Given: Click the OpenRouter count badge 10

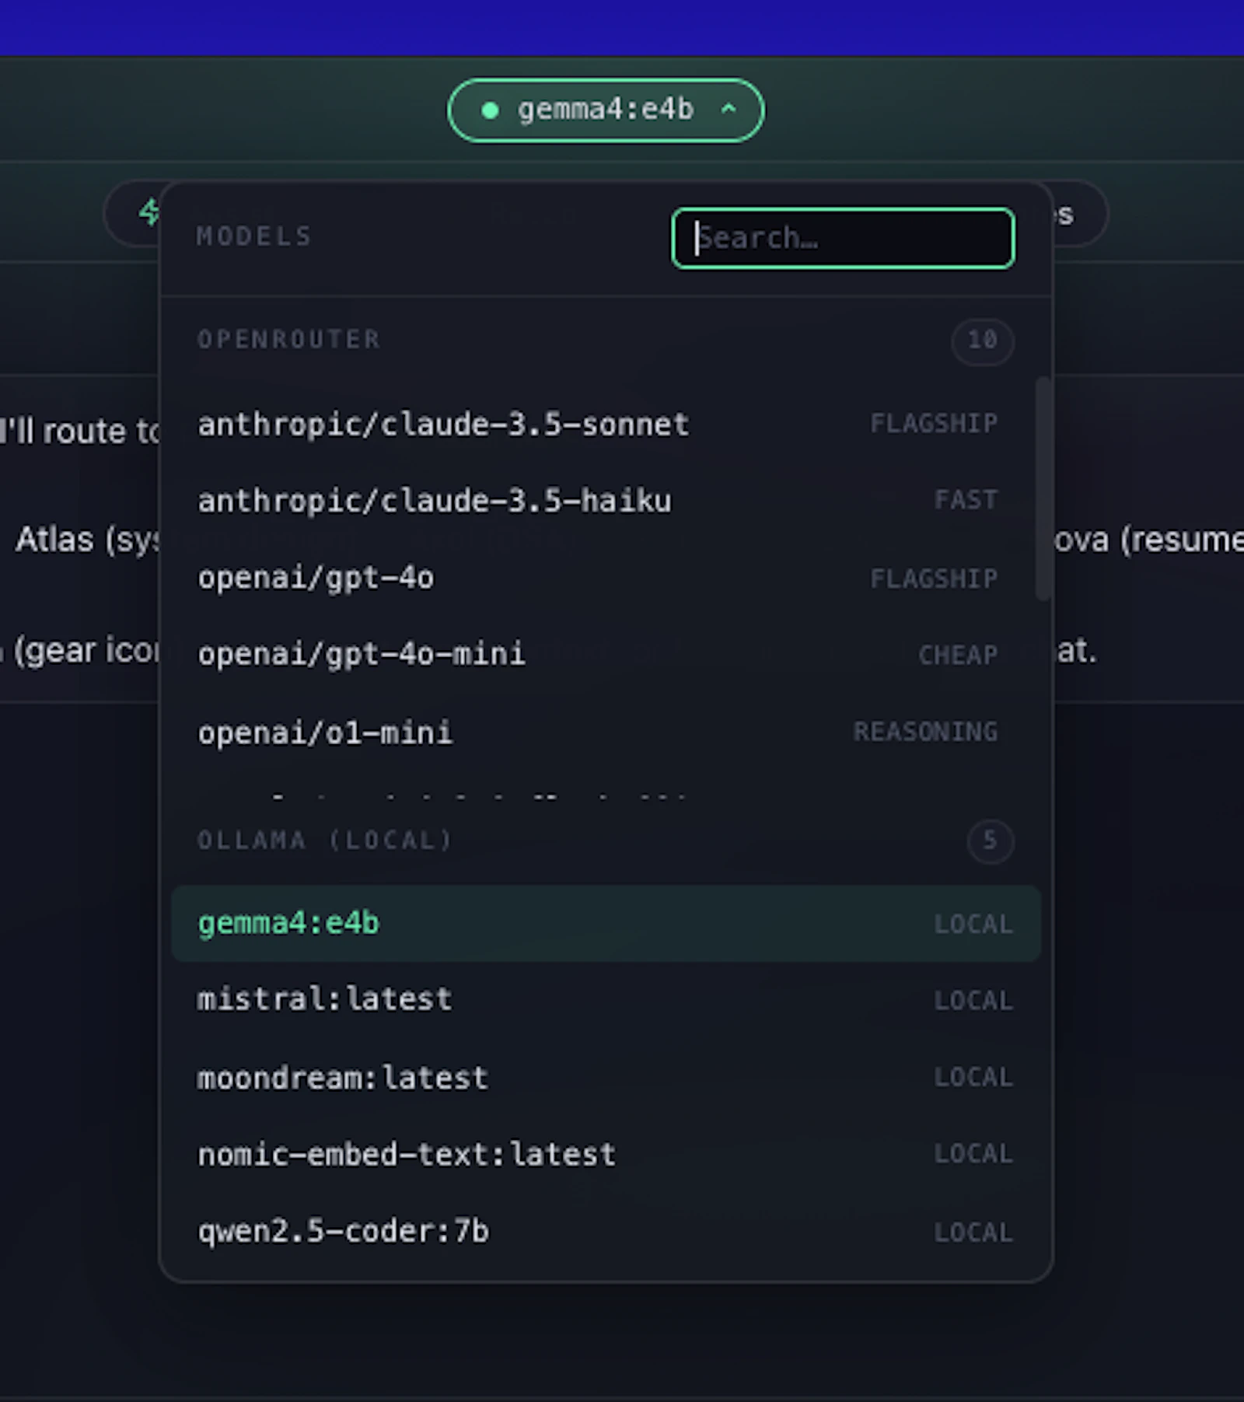Looking at the screenshot, I should 983,340.
